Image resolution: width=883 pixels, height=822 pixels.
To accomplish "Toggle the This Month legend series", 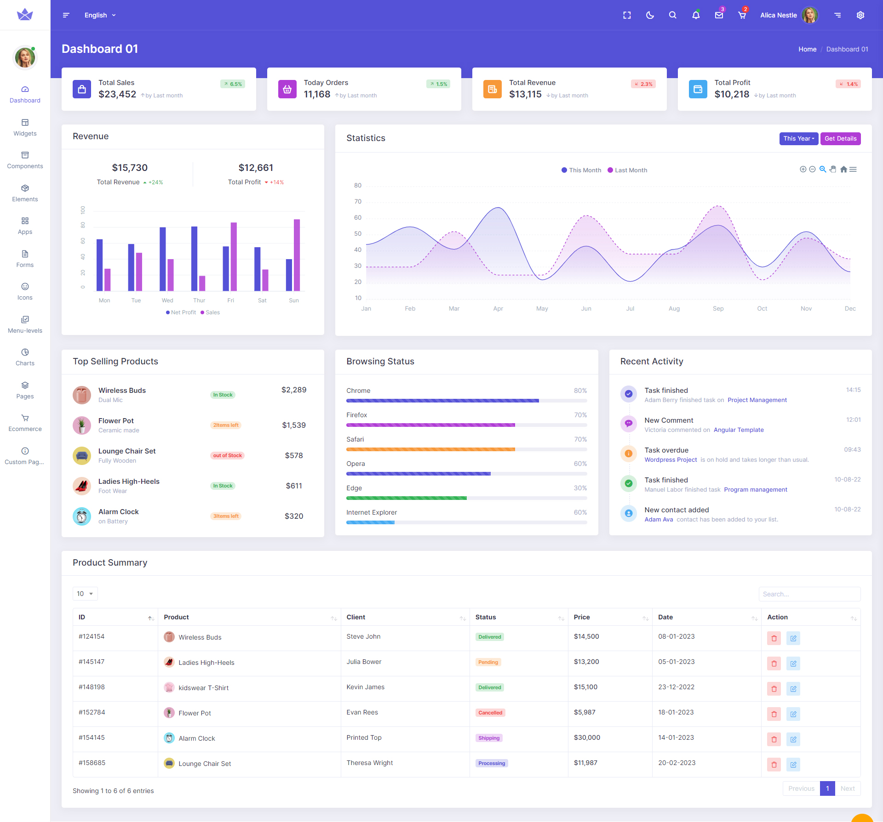I will [x=581, y=170].
